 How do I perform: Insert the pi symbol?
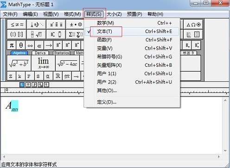12,45
